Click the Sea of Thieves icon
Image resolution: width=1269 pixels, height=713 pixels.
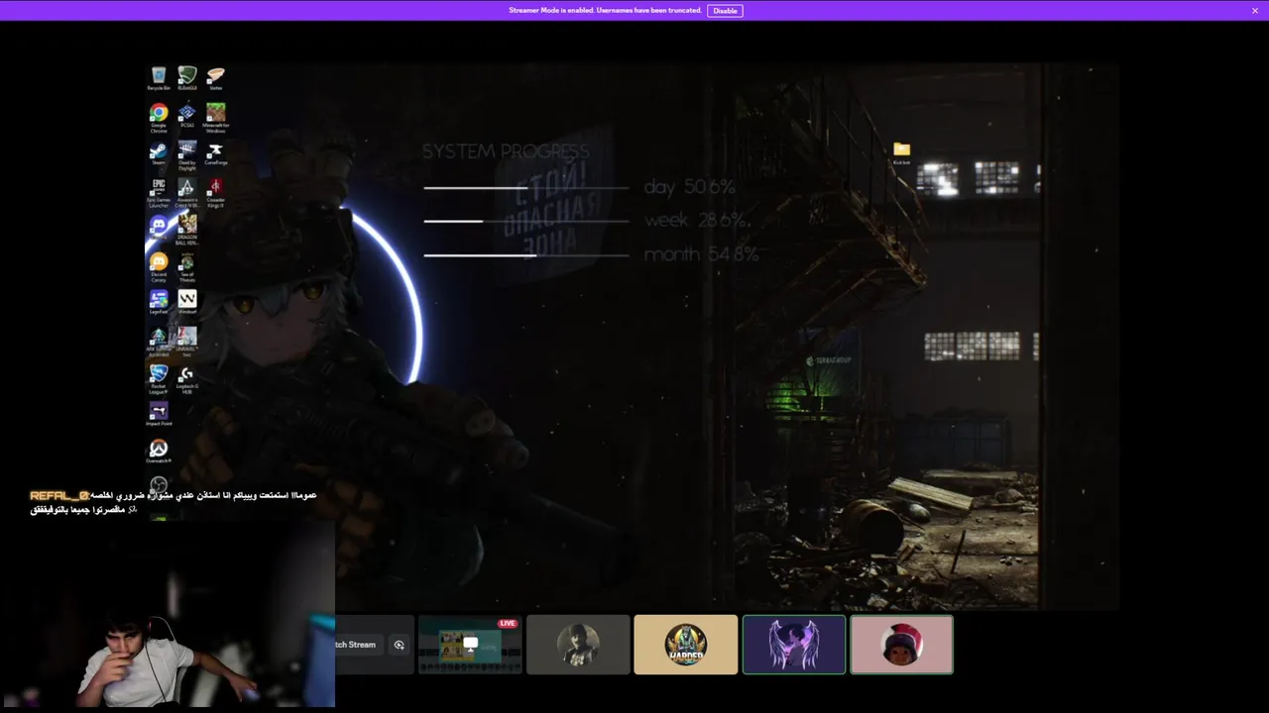pos(187,267)
